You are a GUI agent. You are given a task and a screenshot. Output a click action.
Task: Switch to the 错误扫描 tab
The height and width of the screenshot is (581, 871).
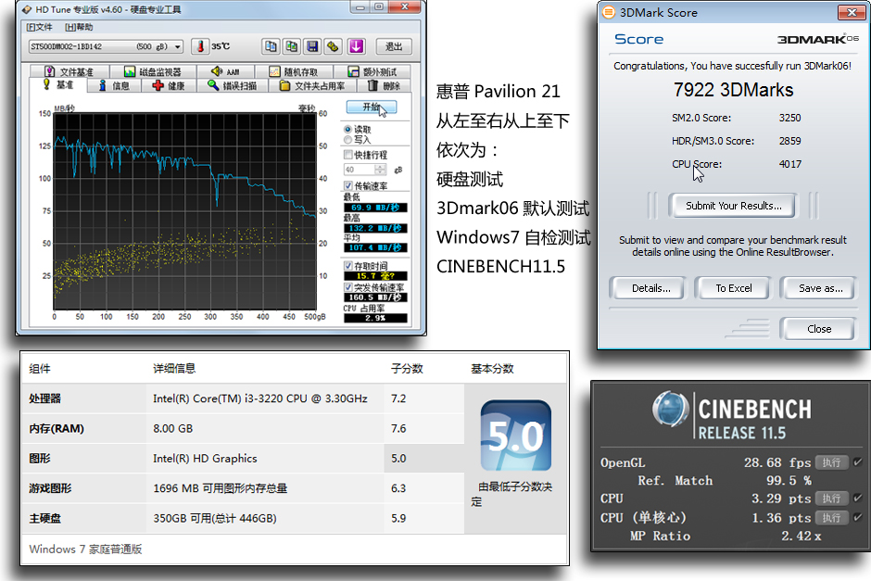tap(233, 85)
